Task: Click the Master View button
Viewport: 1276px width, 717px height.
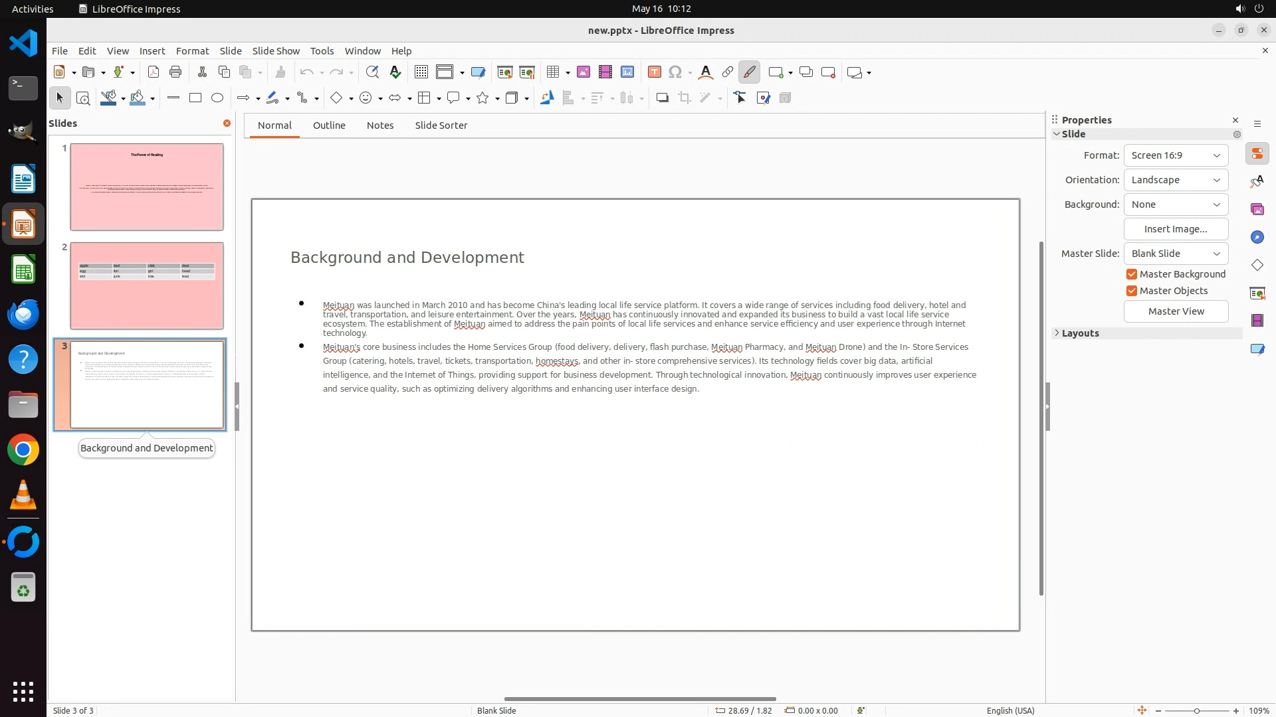Action: click(1176, 311)
